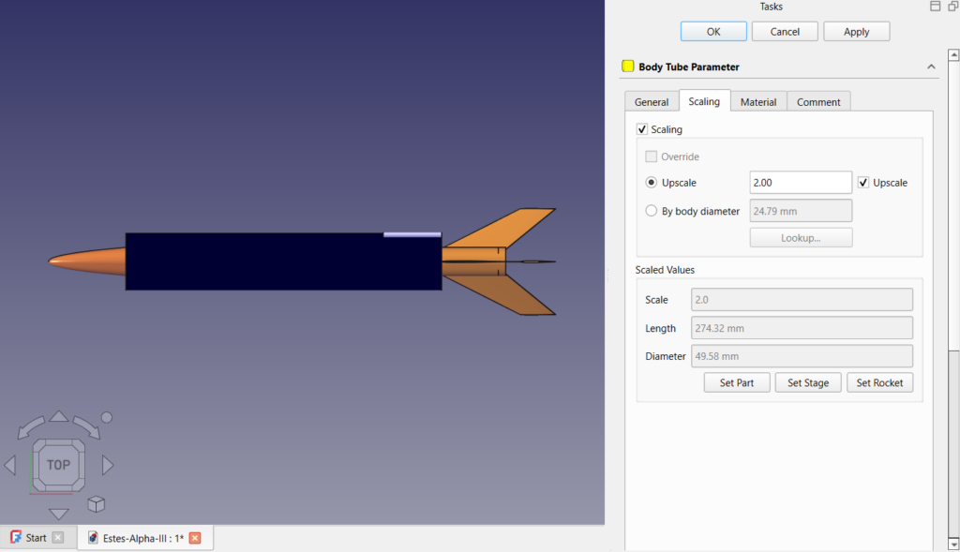
Task: Click the small dot on the navigation cube
Action: [x=107, y=417]
